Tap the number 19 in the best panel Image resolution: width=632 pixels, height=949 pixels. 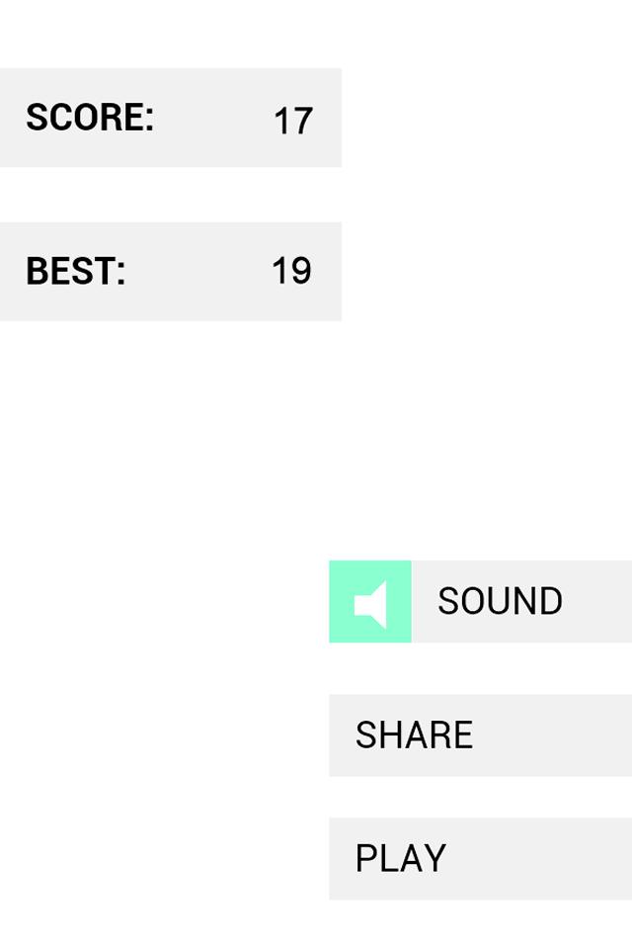291,271
